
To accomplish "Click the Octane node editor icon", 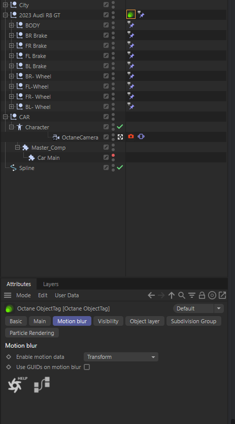I will point(42,384).
